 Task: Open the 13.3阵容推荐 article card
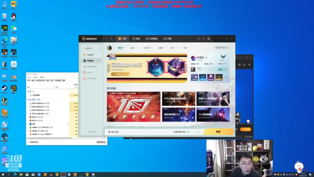coord(213,114)
